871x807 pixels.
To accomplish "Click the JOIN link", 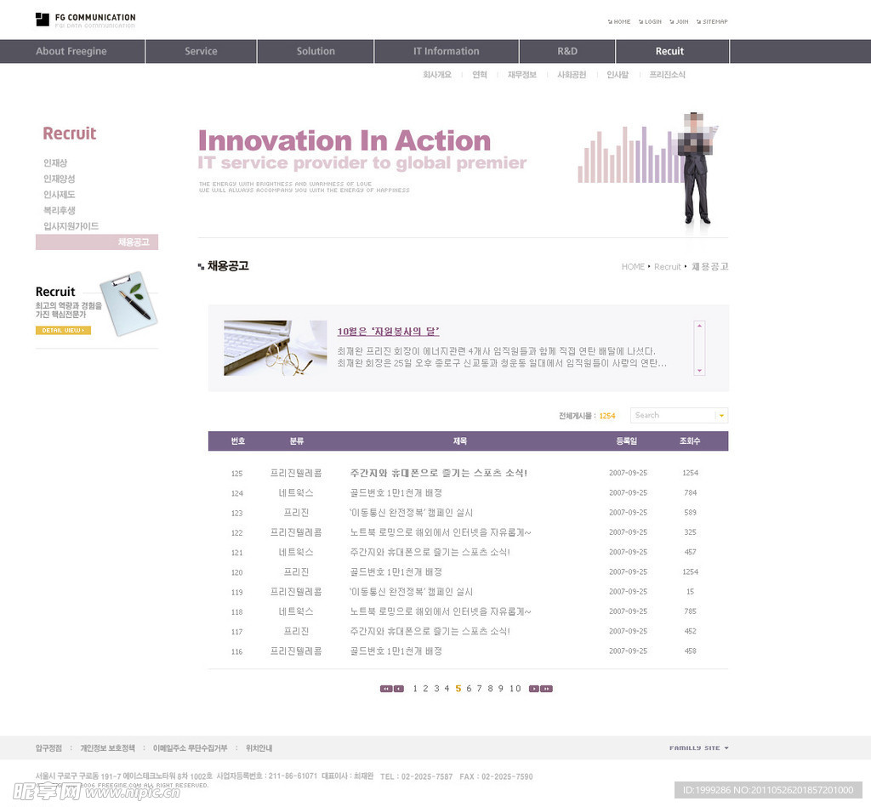I will [680, 21].
